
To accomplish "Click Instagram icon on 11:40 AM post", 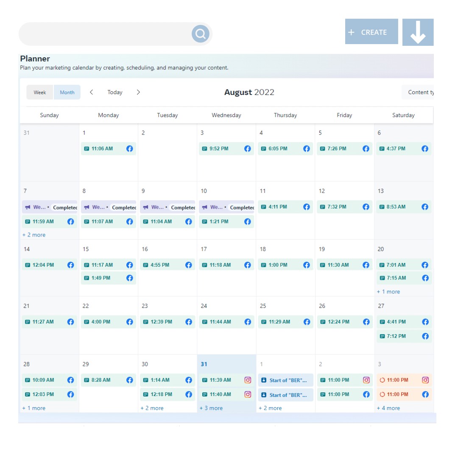I will pos(248,394).
